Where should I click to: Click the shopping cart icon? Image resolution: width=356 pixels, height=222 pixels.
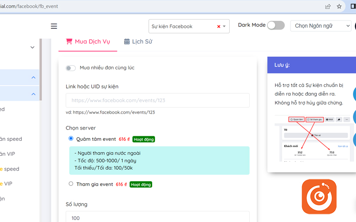coord(69,41)
